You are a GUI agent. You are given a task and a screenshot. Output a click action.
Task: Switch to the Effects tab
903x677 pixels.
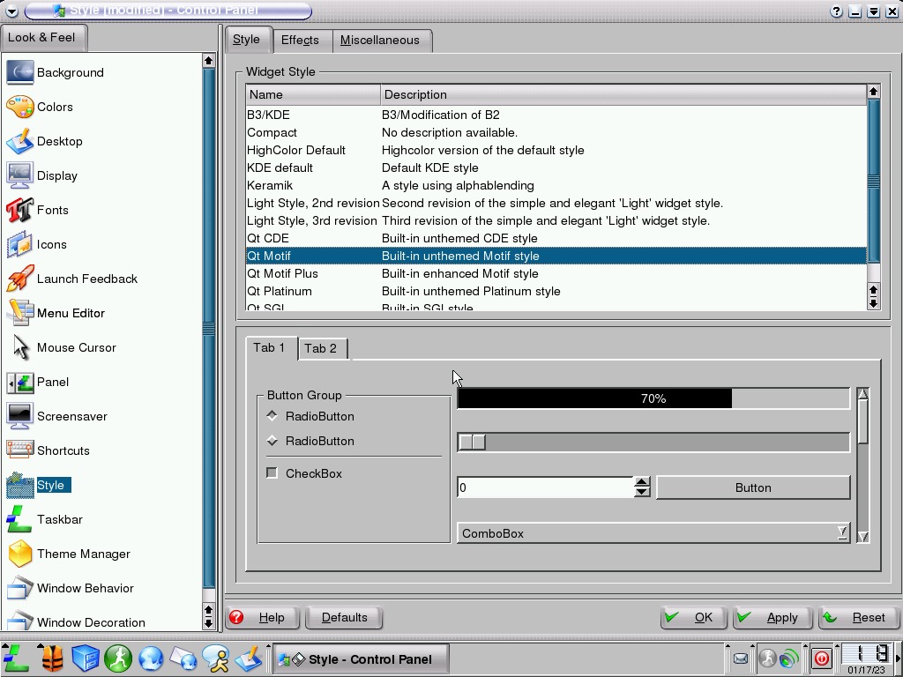(x=300, y=41)
